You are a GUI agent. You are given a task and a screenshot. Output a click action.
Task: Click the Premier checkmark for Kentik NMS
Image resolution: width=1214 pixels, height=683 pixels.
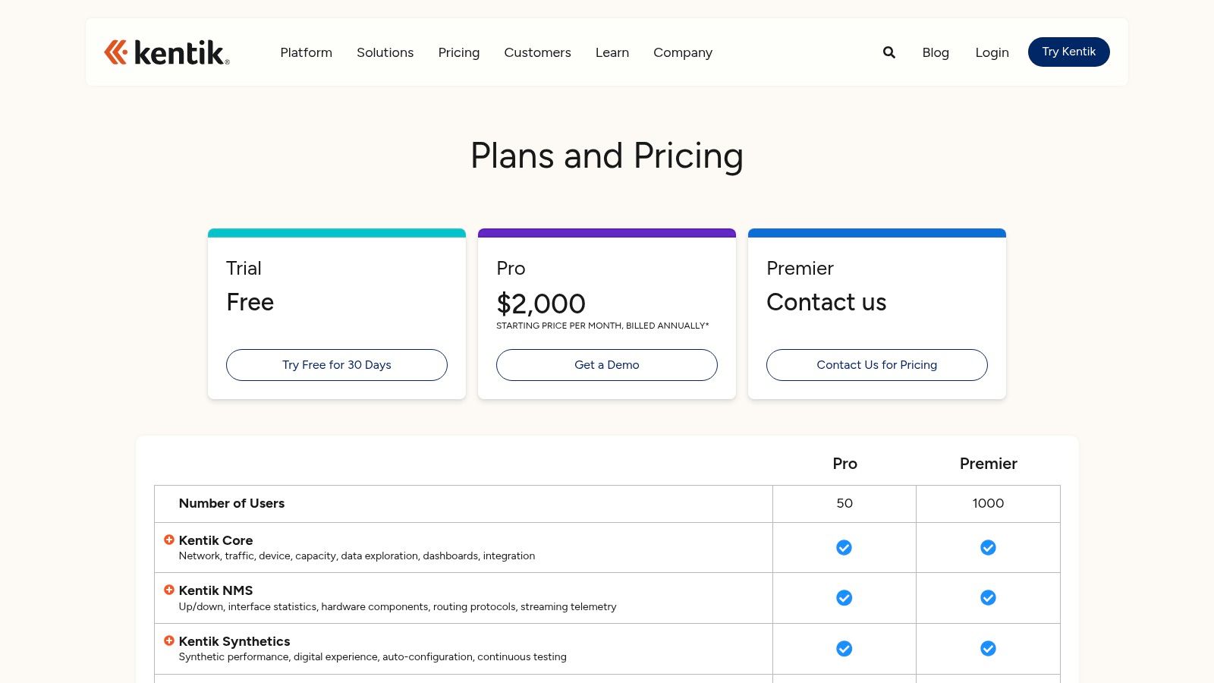(988, 597)
